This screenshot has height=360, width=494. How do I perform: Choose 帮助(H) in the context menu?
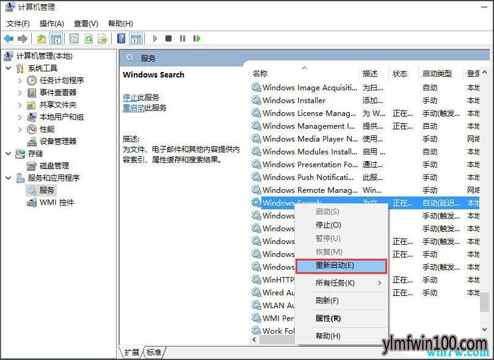pyautogui.click(x=341, y=336)
